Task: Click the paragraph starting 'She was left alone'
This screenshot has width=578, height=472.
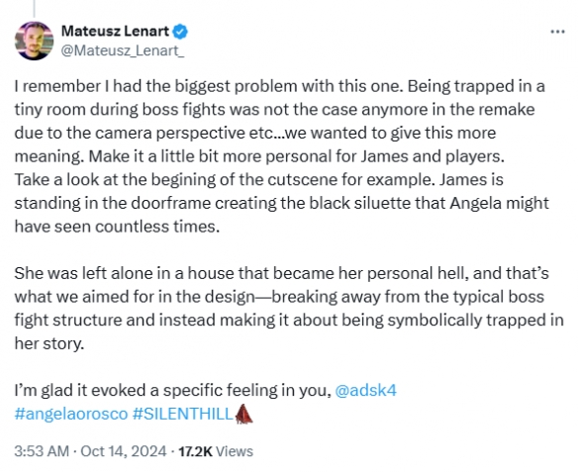Action: pos(289,308)
